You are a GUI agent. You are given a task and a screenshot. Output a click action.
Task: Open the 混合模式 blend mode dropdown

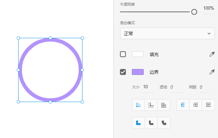coord(167,33)
